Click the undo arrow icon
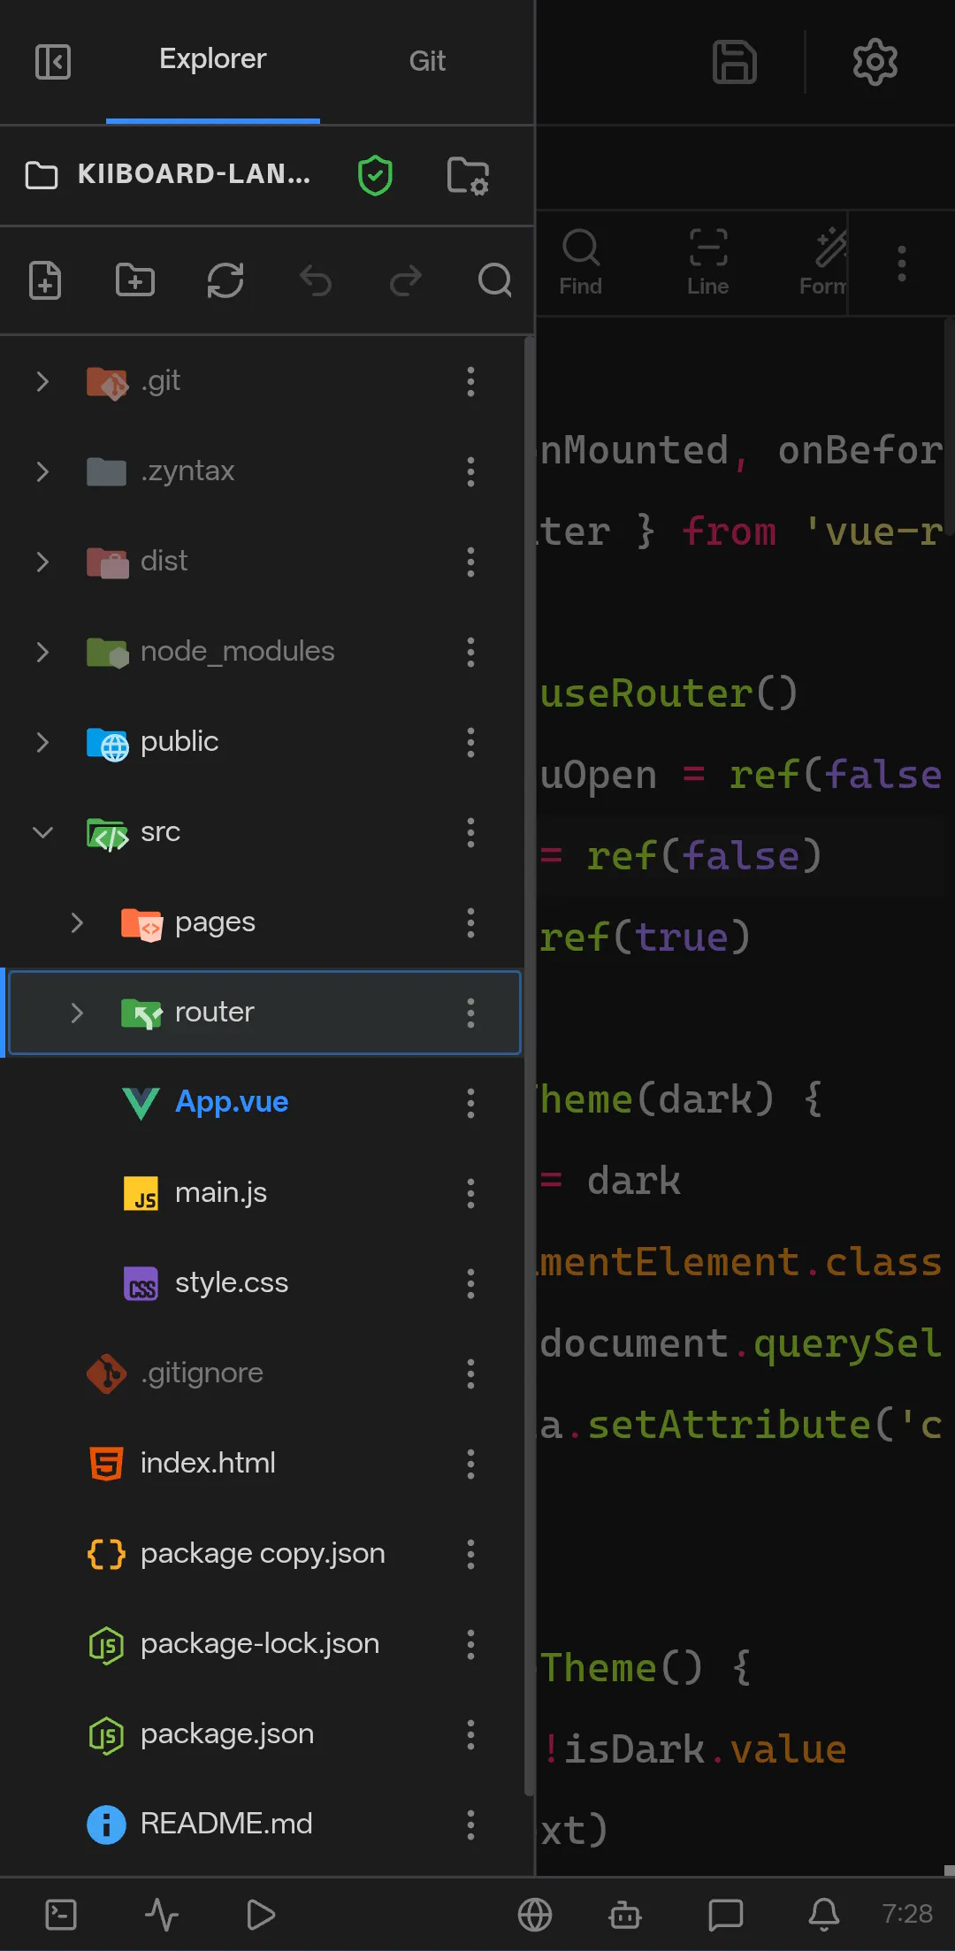Image resolution: width=955 pixels, height=1951 pixels. 316,280
